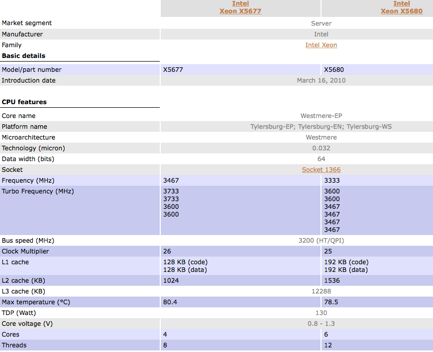Click the Microarchitecture label
This screenshot has width=433, height=352.
28,138
